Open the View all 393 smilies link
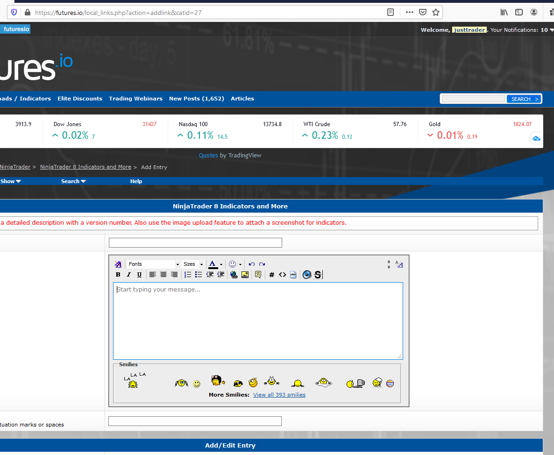Viewport: 554px width, 455px height. pyautogui.click(x=279, y=395)
